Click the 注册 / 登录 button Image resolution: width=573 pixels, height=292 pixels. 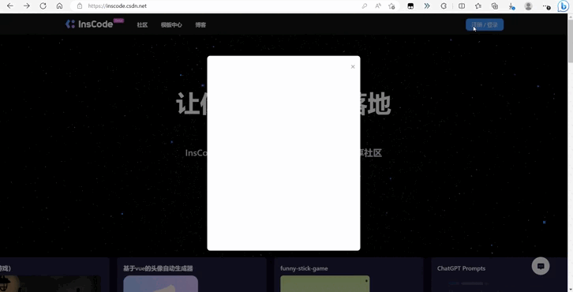pos(485,24)
